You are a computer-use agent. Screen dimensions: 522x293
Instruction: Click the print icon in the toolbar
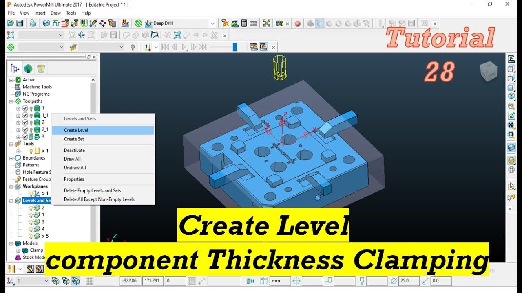tap(33, 23)
